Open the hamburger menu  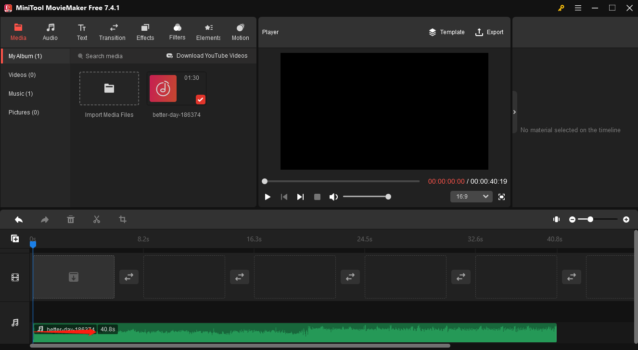coord(578,8)
